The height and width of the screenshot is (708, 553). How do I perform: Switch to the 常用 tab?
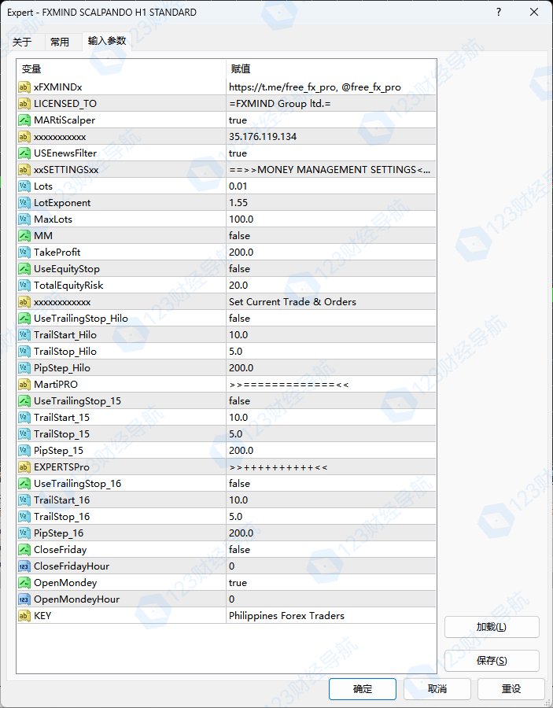60,42
